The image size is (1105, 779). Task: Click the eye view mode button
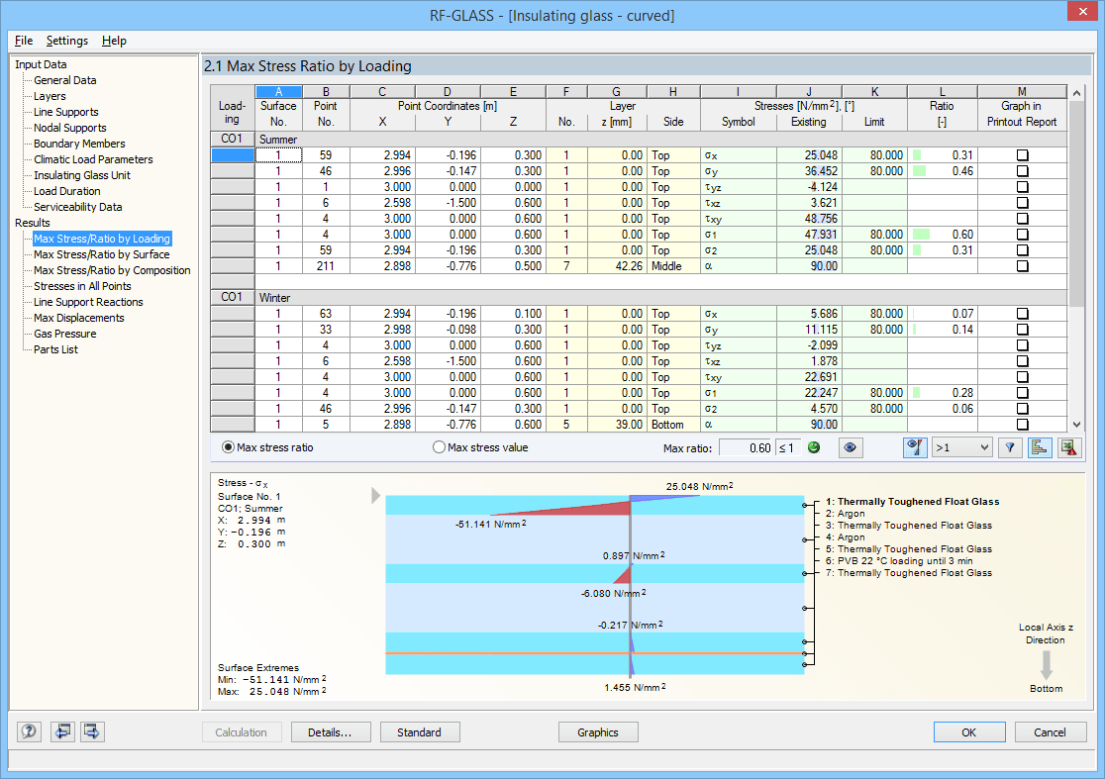point(850,448)
